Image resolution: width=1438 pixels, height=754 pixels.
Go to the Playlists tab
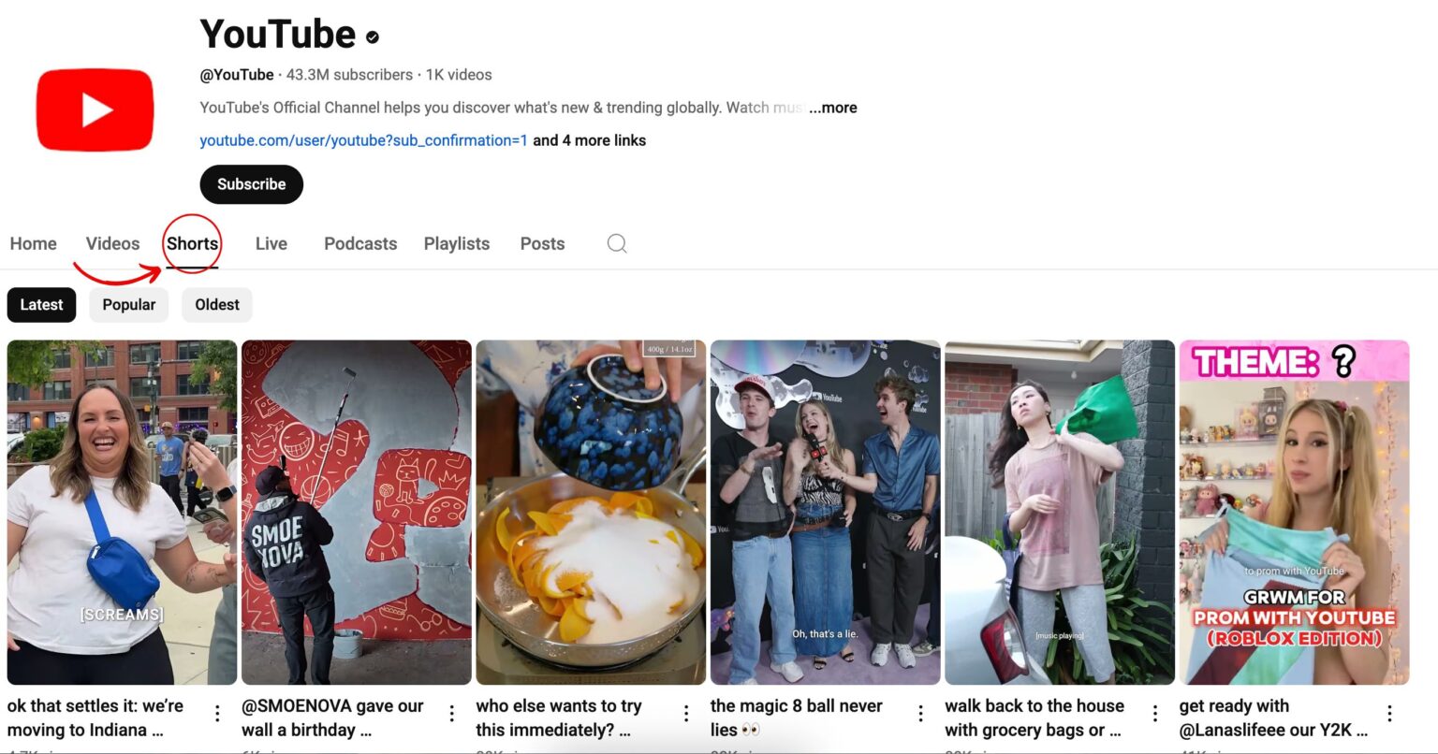[x=456, y=243]
